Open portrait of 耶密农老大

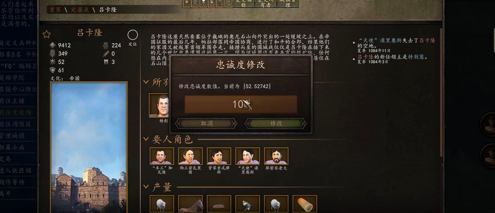click(276, 156)
